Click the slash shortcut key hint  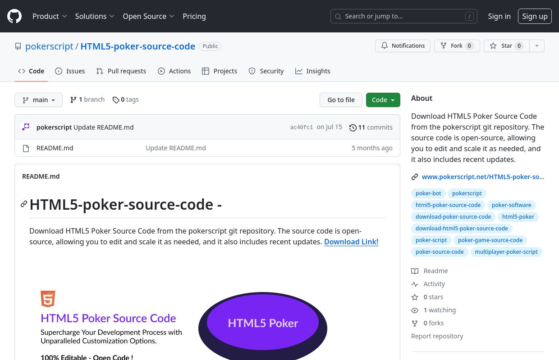point(469,16)
